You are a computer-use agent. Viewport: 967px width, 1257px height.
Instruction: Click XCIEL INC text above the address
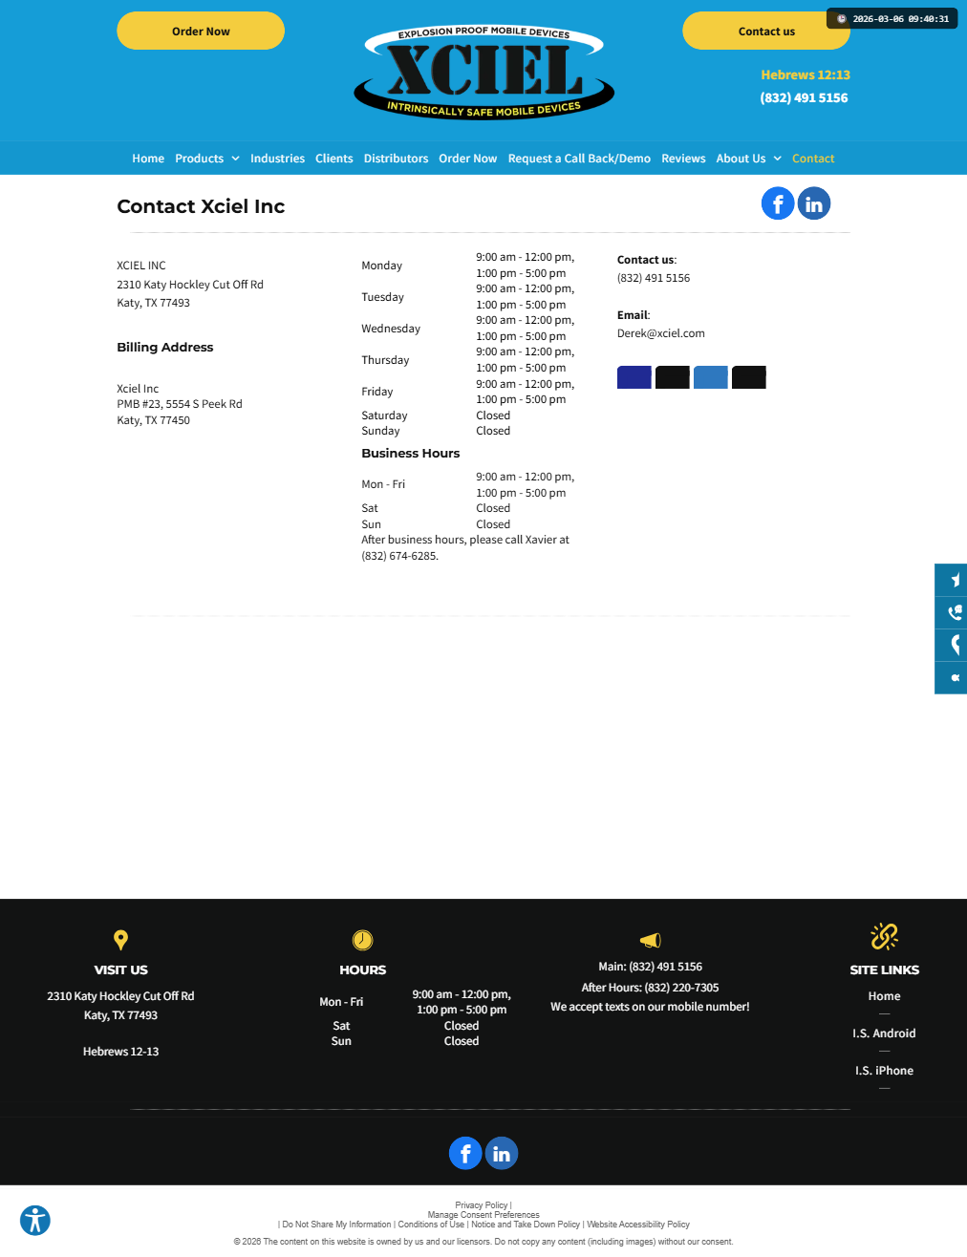(141, 266)
